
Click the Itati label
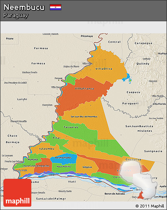pos(72,182)
